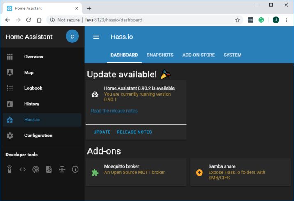
Task: Open the MQTT developer tool icon
Action: 62,169
